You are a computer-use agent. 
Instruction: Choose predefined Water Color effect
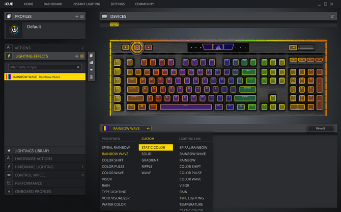click(113, 204)
